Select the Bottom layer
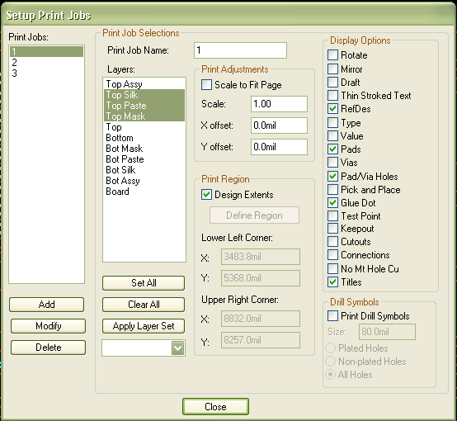This screenshot has height=421, width=457. (x=144, y=138)
